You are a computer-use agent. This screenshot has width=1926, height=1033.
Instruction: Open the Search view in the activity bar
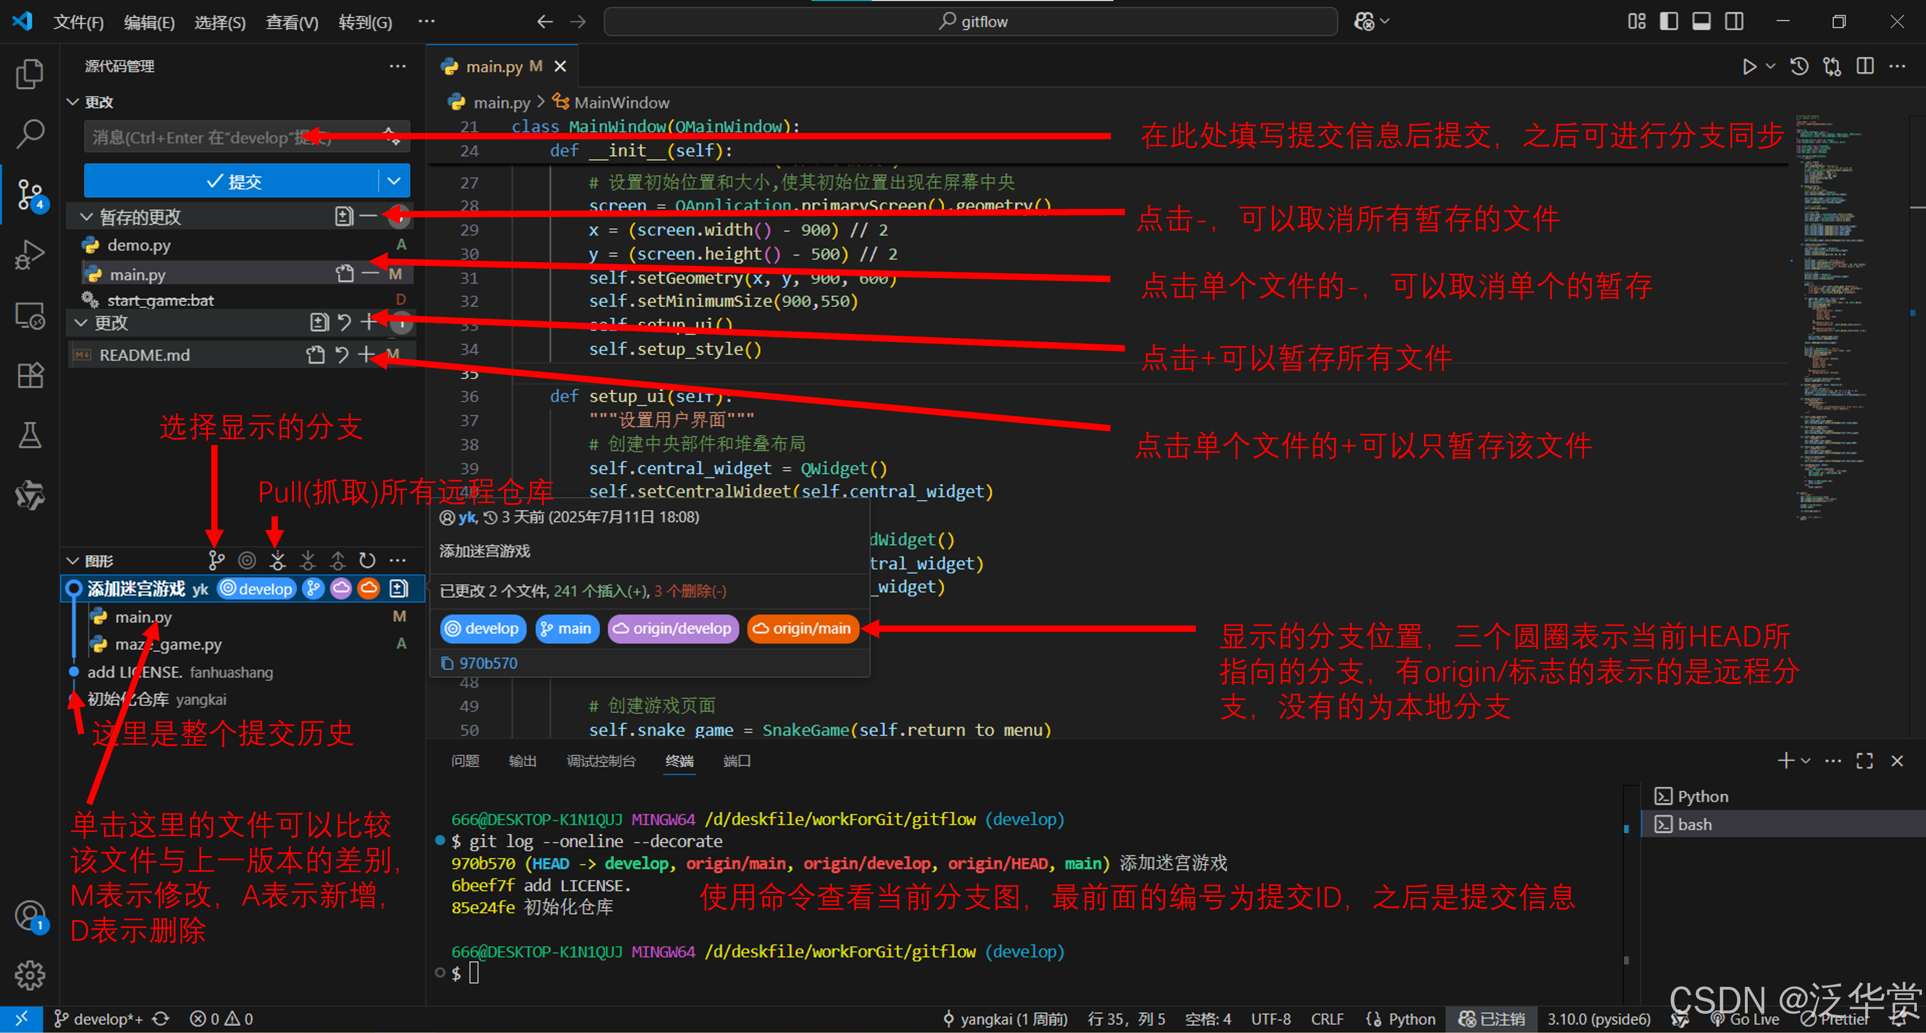click(x=30, y=133)
